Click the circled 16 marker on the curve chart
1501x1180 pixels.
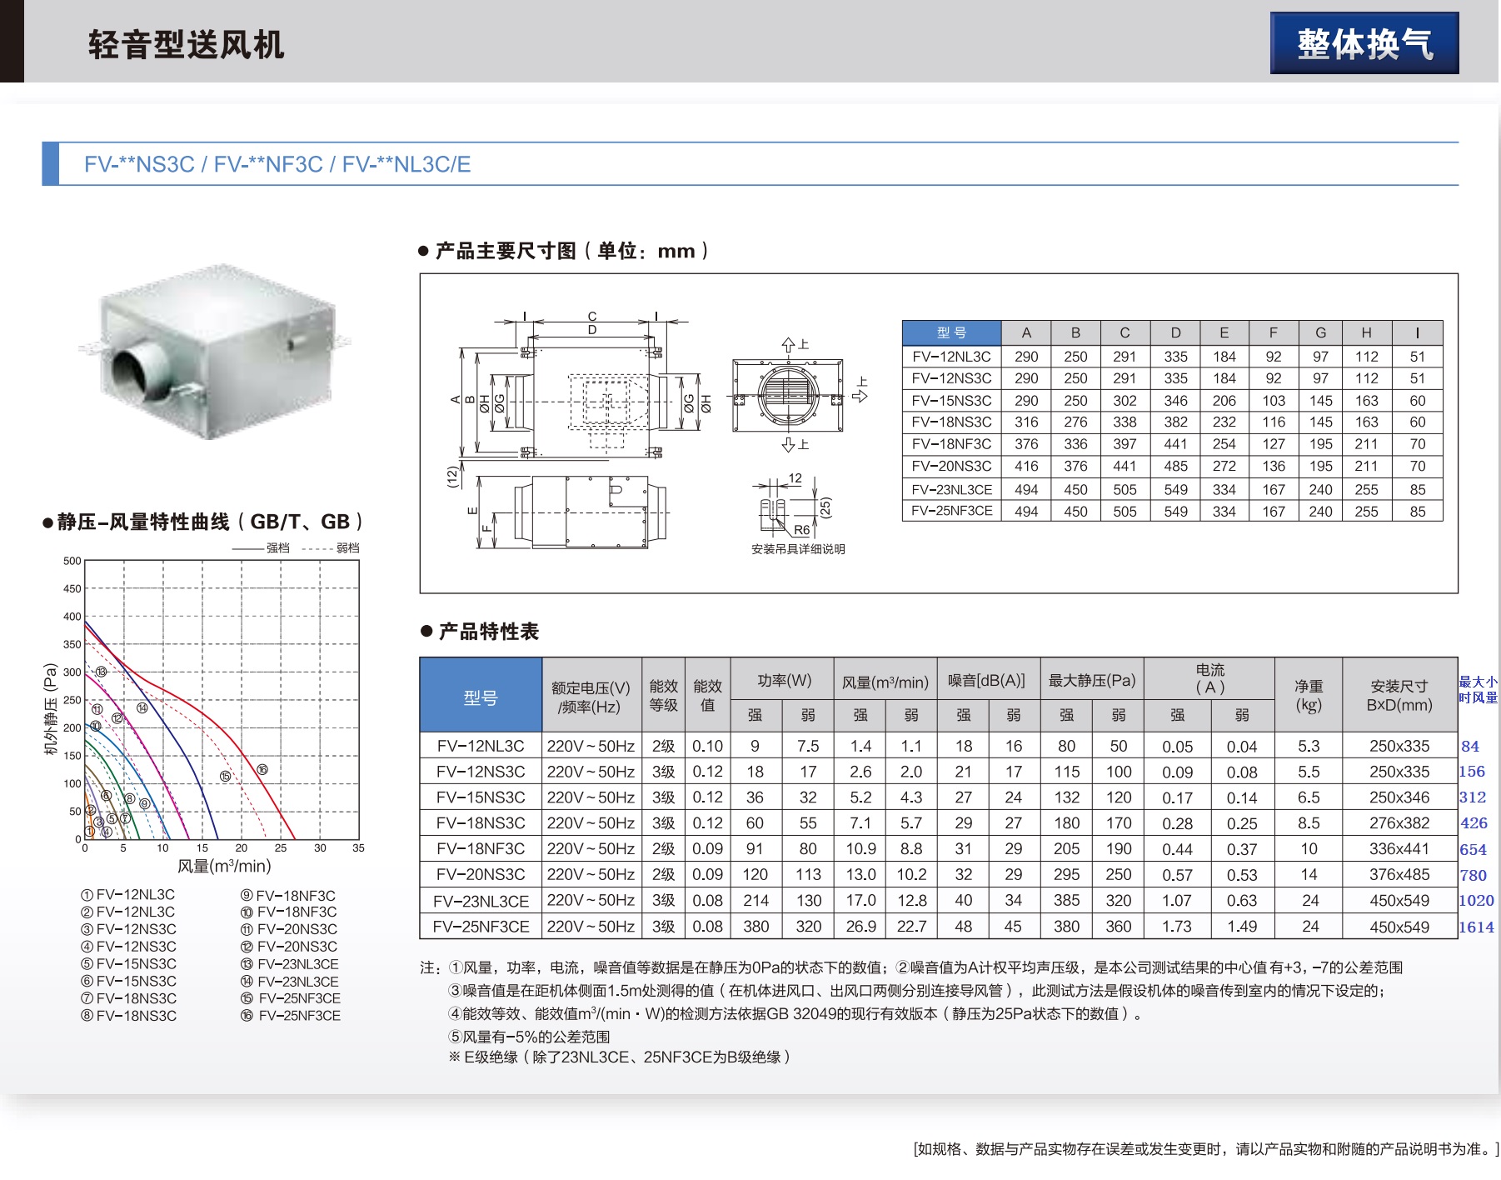[262, 770]
